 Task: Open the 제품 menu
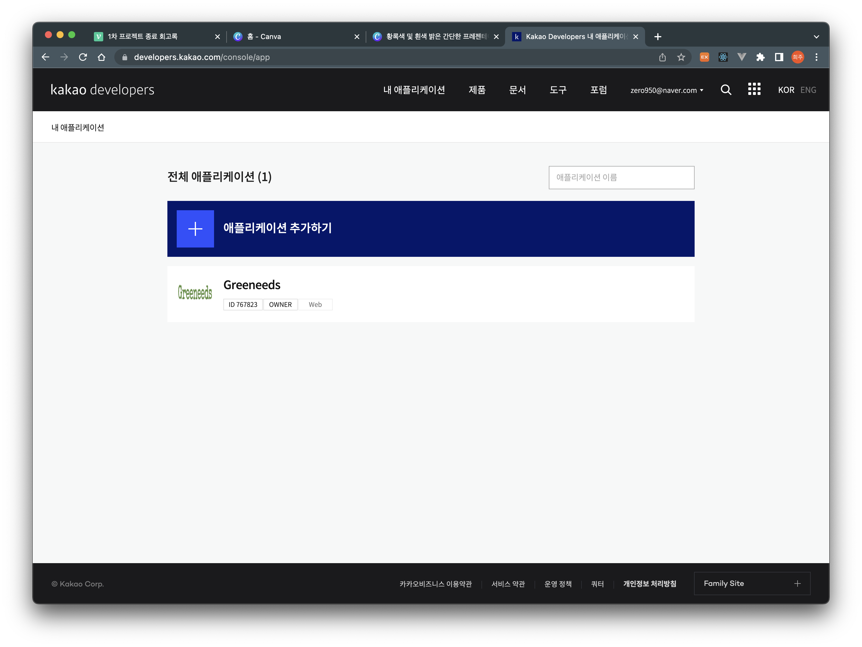click(x=477, y=90)
